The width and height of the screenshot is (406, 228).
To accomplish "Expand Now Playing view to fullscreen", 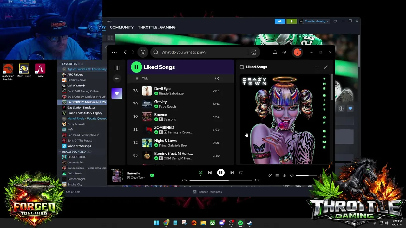I will click(x=326, y=67).
